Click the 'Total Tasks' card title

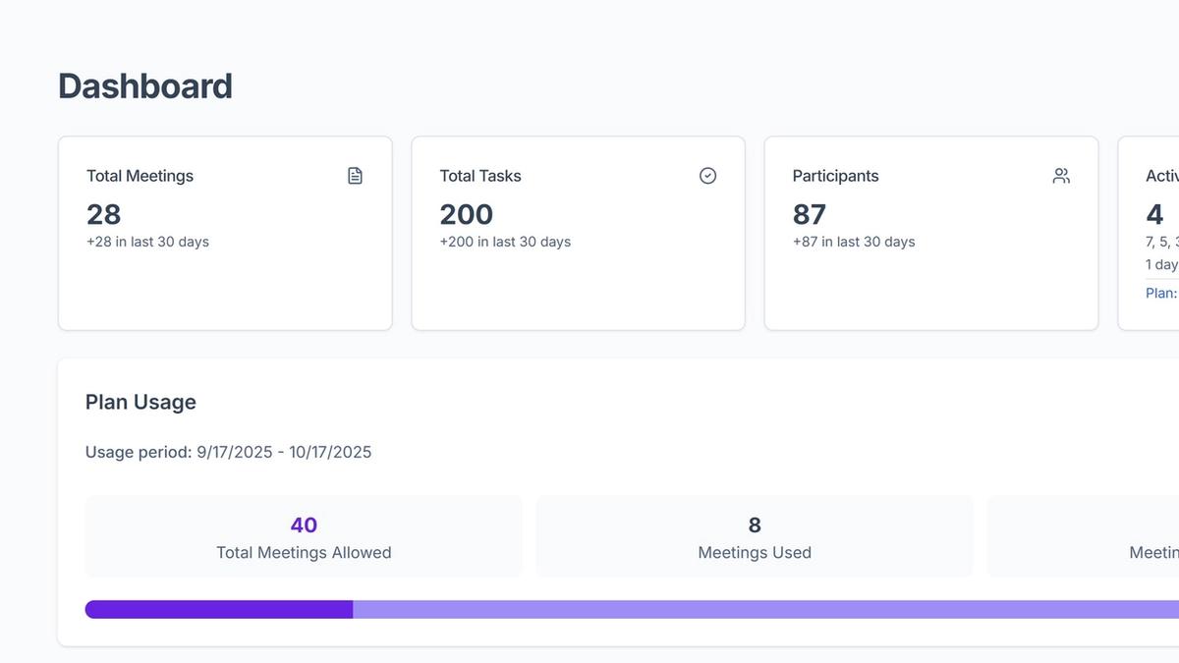coord(480,176)
